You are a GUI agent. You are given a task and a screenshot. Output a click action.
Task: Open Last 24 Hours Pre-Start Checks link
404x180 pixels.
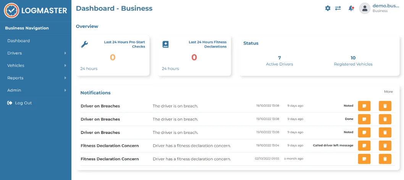(124, 44)
